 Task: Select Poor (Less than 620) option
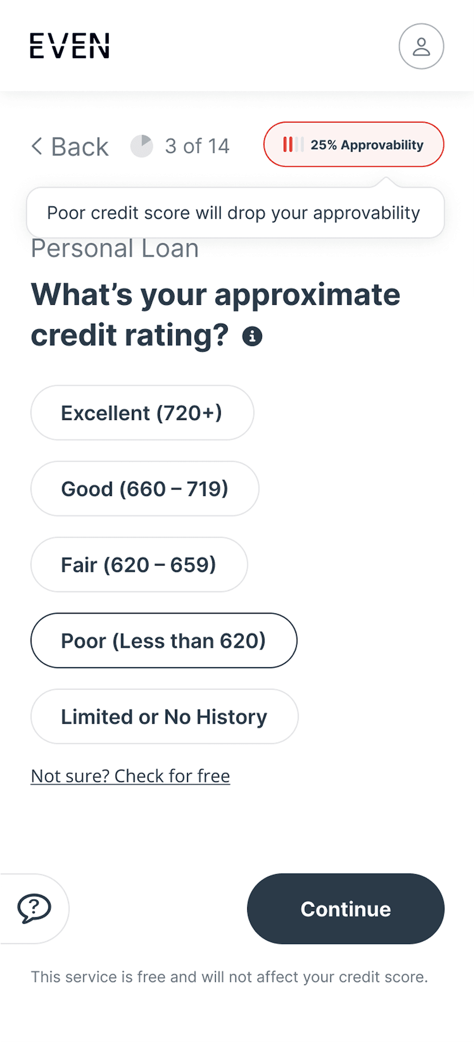coord(164,640)
